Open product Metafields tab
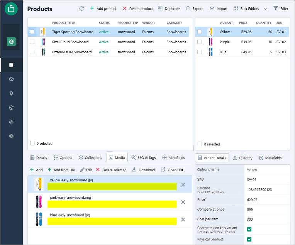Screen dimensions: 295x245 point(173,157)
